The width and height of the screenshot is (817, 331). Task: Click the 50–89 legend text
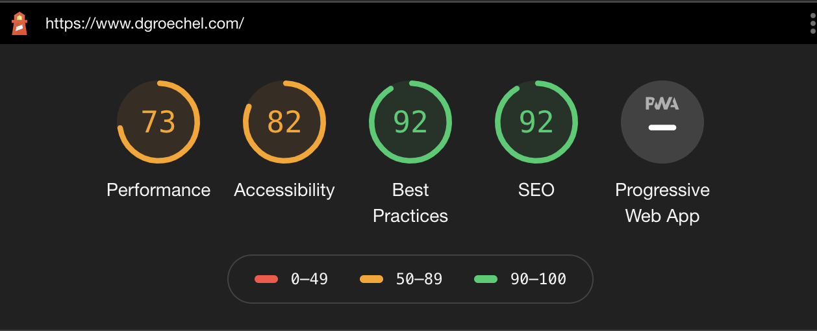tap(419, 279)
